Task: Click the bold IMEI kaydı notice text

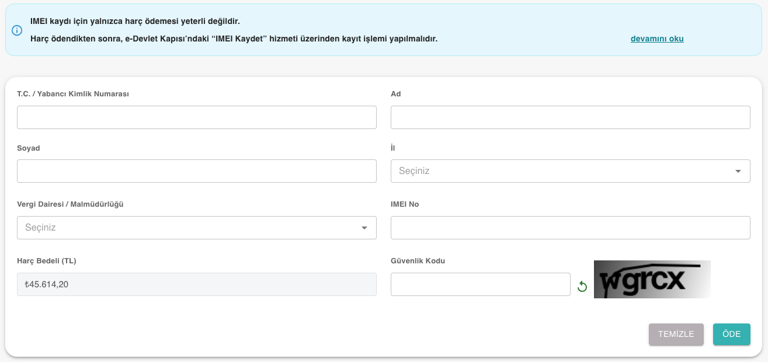Action: coord(135,21)
